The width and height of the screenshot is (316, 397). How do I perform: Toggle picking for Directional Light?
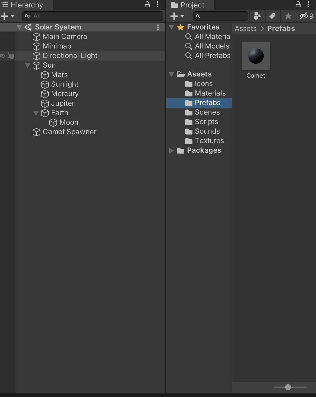coord(11,56)
